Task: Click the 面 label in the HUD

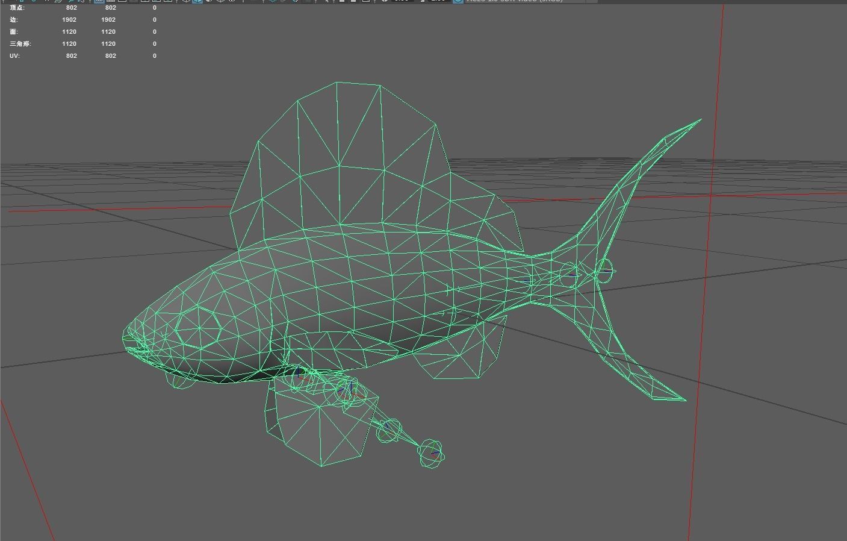Action: coord(14,32)
